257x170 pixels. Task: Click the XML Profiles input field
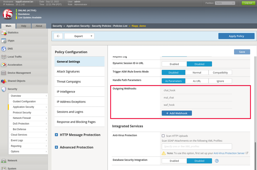pyautogui.click(x=197, y=146)
